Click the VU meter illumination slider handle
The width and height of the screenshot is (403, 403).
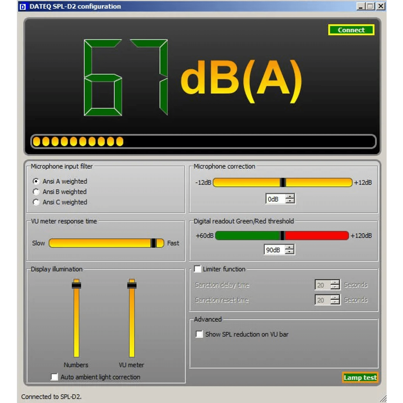pyautogui.click(x=132, y=285)
